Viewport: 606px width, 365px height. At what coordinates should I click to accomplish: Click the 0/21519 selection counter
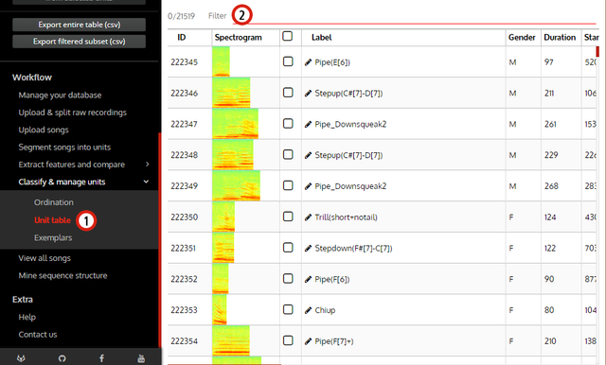181,16
